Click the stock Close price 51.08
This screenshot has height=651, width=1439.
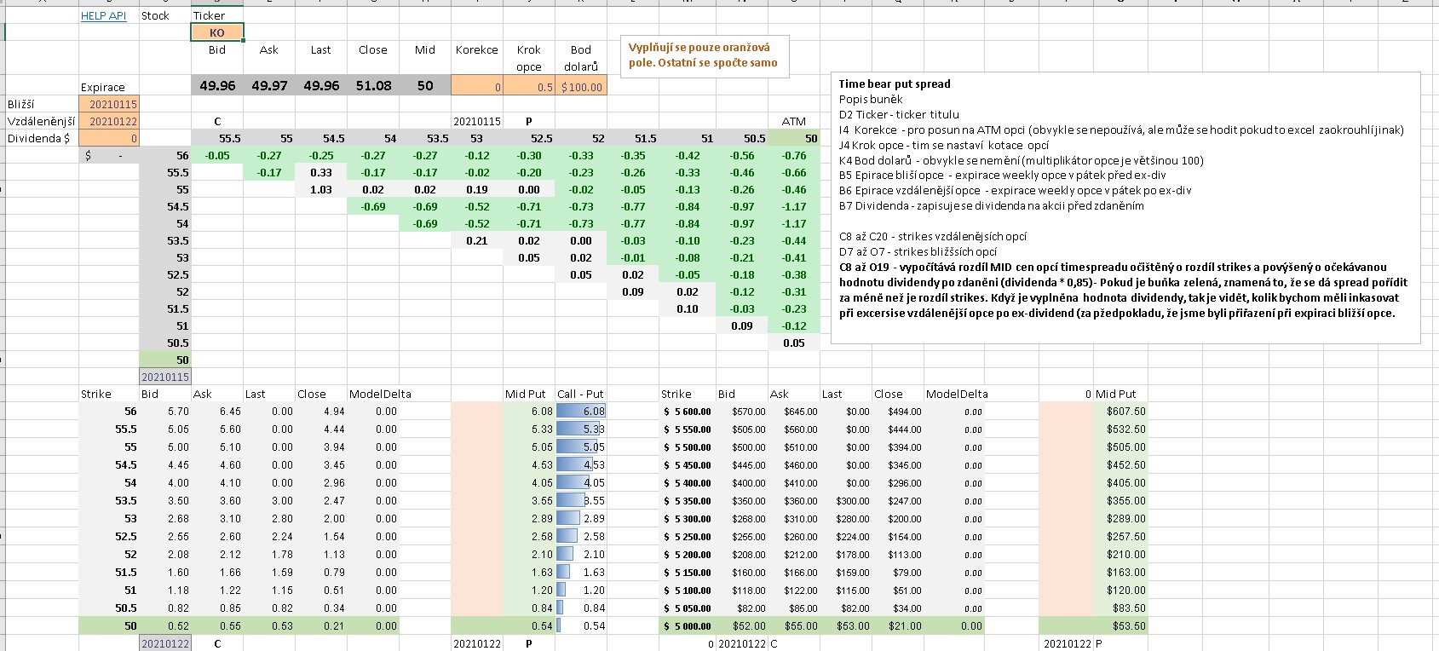373,85
